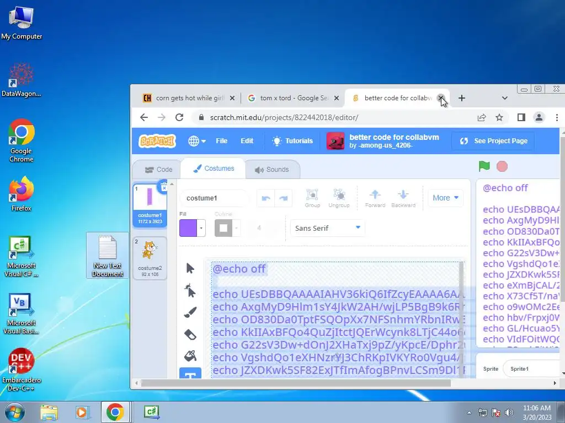Click Chrome back arrow
565x423 pixels.
[x=144, y=117]
